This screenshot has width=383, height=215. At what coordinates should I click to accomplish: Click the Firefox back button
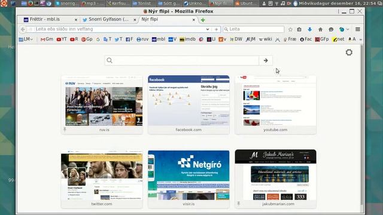pyautogui.click(x=23, y=29)
